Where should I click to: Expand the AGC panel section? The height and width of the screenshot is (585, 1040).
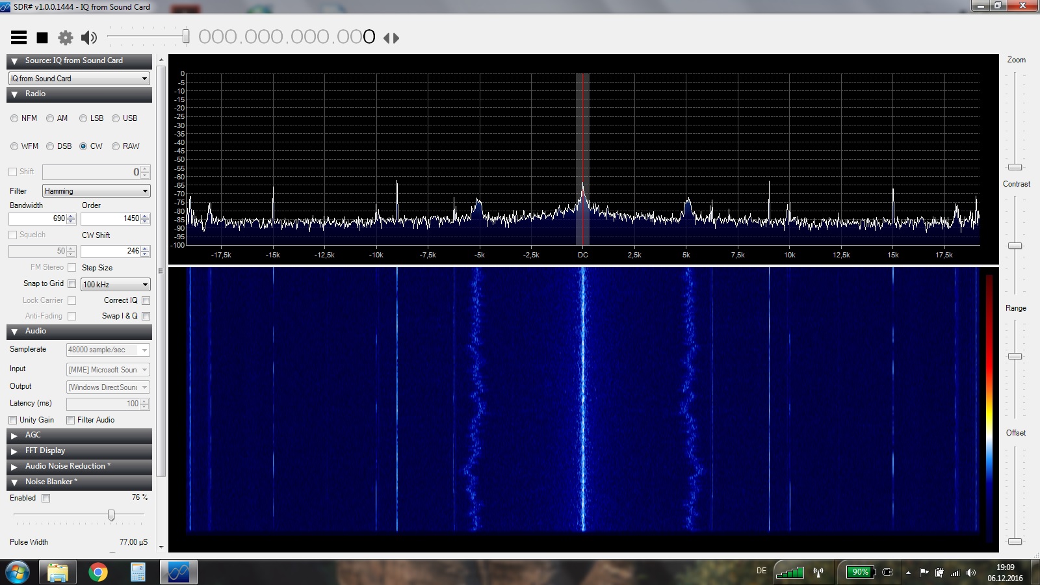pos(79,435)
